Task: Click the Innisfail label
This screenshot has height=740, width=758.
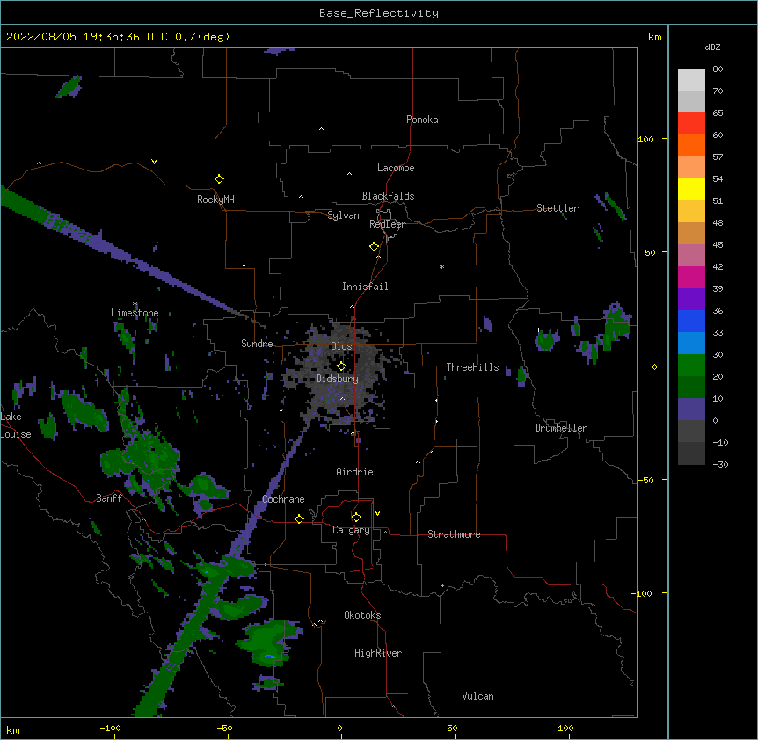Action: click(365, 287)
